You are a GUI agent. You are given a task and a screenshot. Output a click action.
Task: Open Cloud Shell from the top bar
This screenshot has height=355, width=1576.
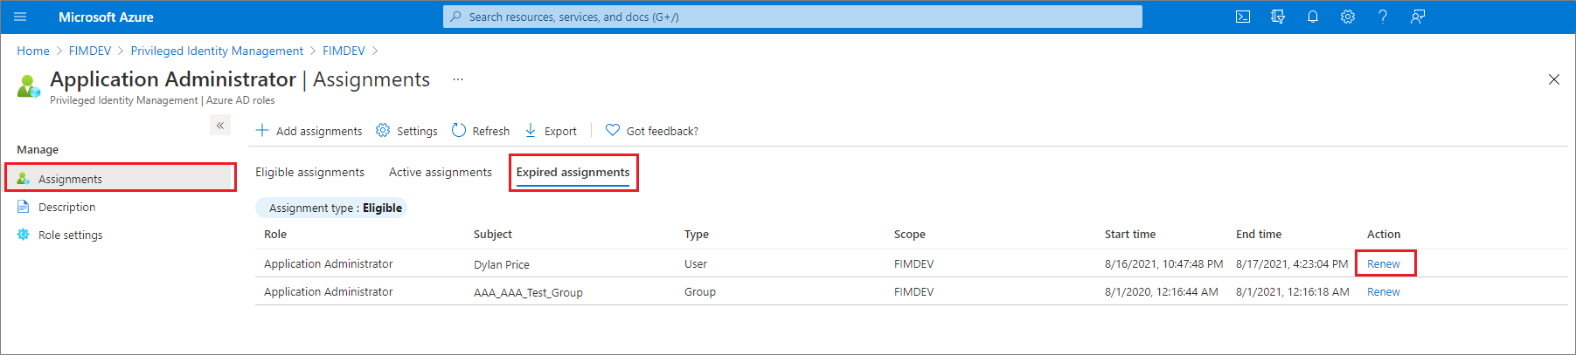[x=1243, y=17]
